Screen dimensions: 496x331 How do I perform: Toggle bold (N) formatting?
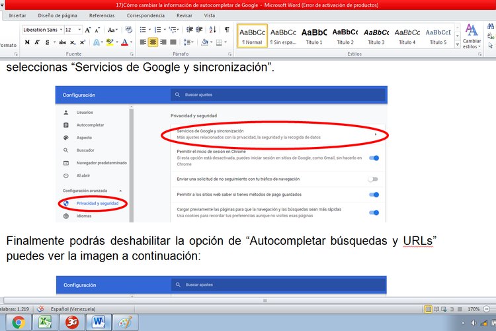[27, 42]
